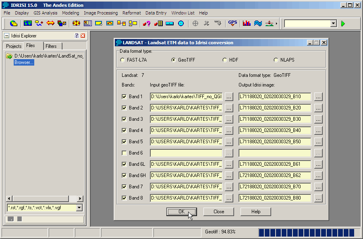Open the Window List menu
The width and height of the screenshot is (363, 239).
pyautogui.click(x=183, y=13)
